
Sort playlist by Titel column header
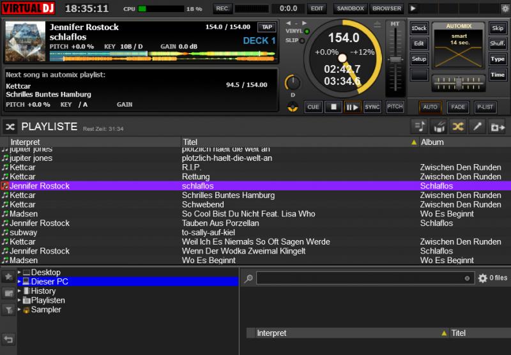coord(300,142)
